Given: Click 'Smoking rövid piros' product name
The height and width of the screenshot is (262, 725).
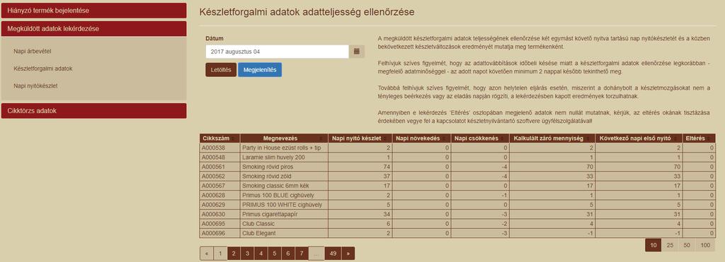Looking at the screenshot, I should pos(268,167).
